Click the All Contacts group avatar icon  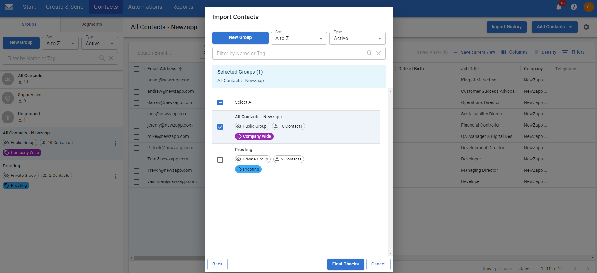[8, 79]
